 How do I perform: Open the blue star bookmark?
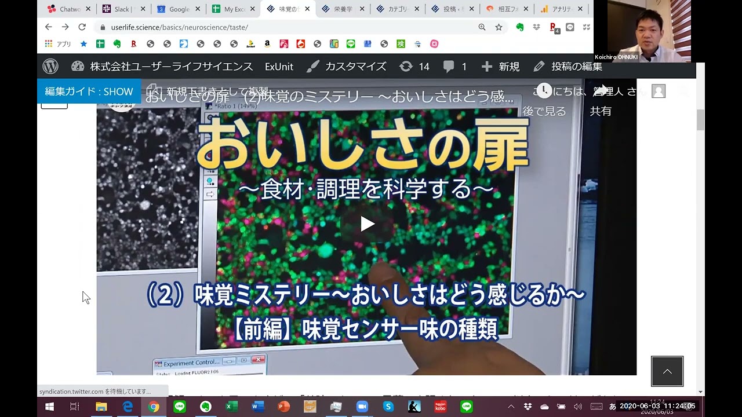click(83, 44)
